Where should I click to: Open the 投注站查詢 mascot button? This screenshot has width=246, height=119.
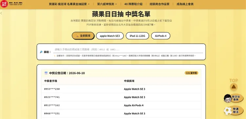click(x=234, y=98)
